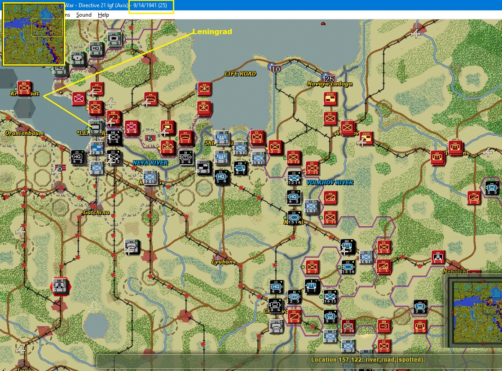Select red infantry unit 2-2
The height and width of the screenshot is (371, 502).
pos(275,147)
